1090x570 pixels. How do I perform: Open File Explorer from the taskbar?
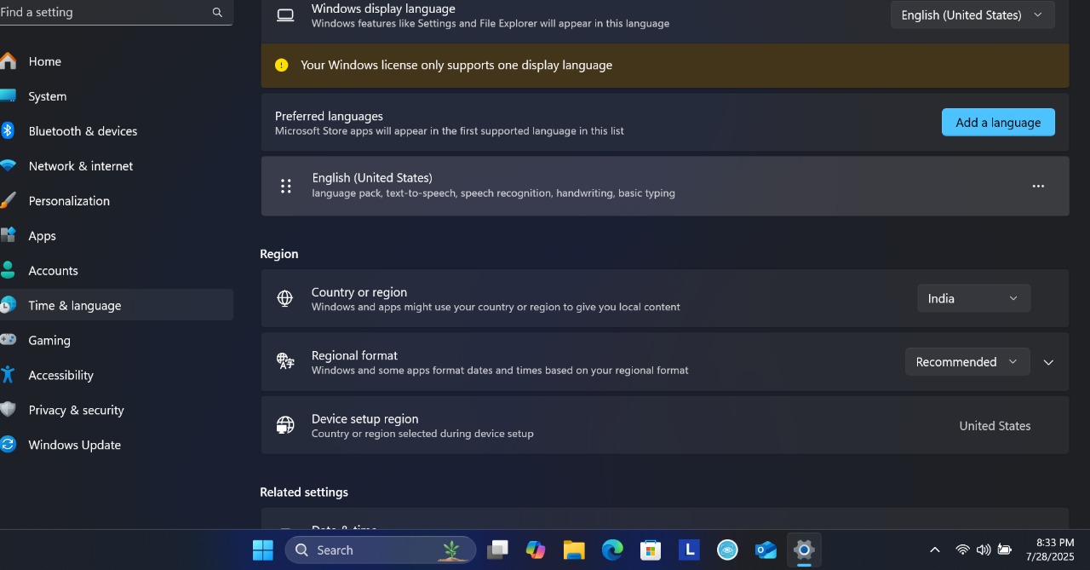click(x=574, y=550)
